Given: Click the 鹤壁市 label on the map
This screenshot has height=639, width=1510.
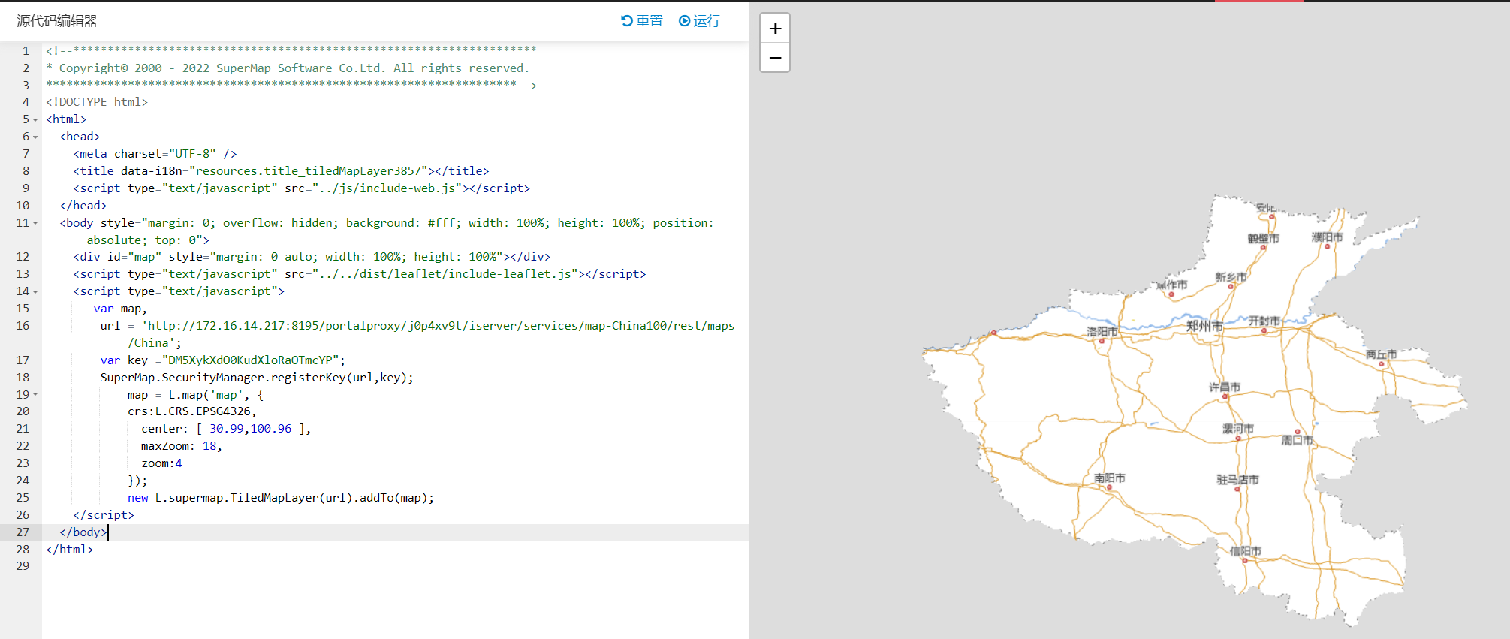Looking at the screenshot, I should click(1263, 239).
